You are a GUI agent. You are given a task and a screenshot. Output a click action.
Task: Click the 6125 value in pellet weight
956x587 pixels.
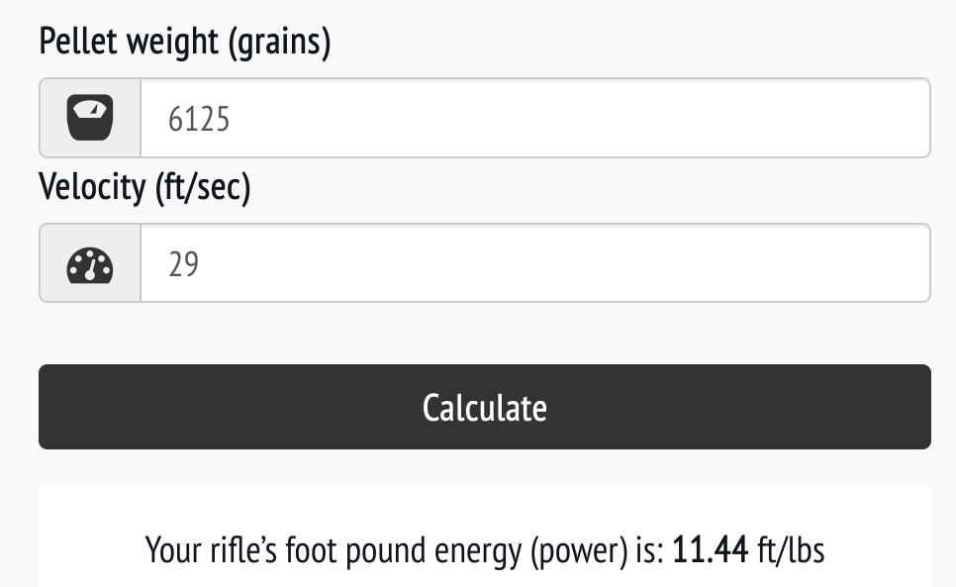pos(199,120)
